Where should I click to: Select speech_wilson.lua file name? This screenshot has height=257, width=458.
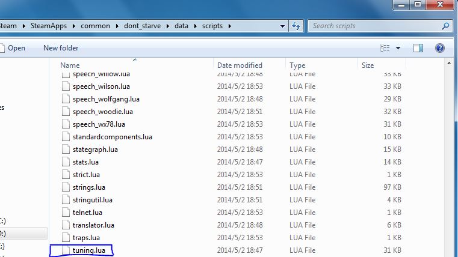tap(101, 86)
